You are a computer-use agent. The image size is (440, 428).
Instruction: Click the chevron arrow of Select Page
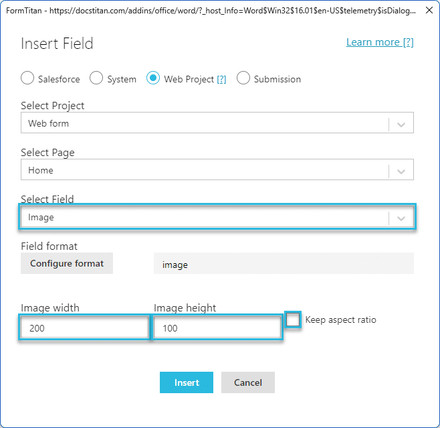tap(401, 171)
